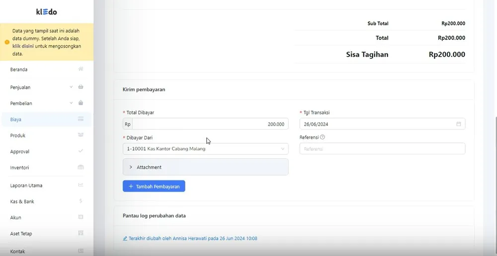The width and height of the screenshot is (497, 256).
Task: Click the warehouse icon beside Inventori
Action: point(81,167)
